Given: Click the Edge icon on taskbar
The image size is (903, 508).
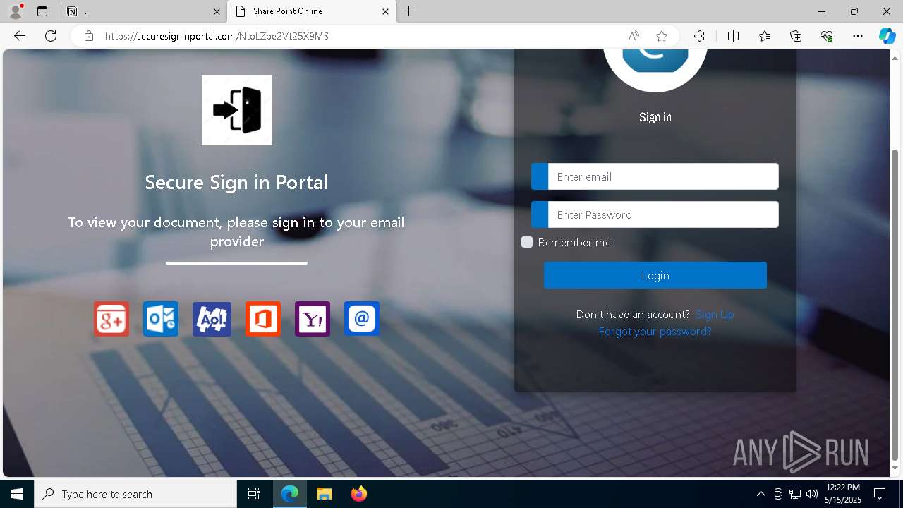Looking at the screenshot, I should point(290,494).
